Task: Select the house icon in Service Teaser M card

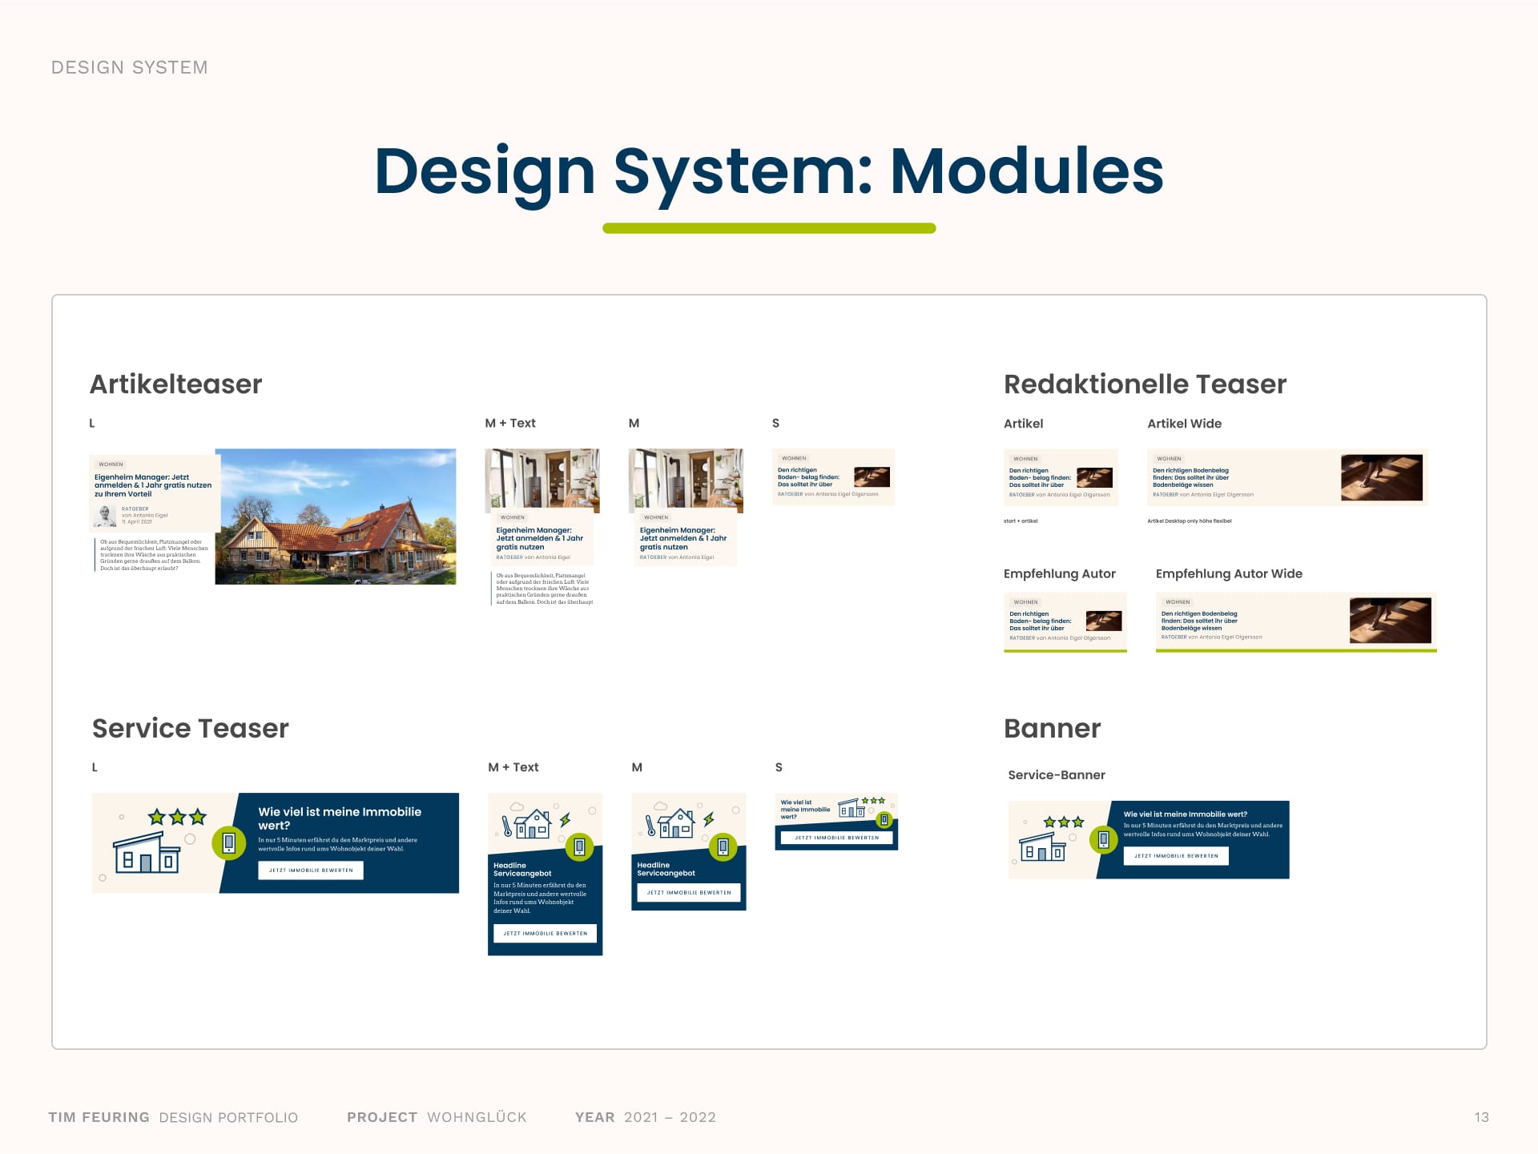Action: 676,823
